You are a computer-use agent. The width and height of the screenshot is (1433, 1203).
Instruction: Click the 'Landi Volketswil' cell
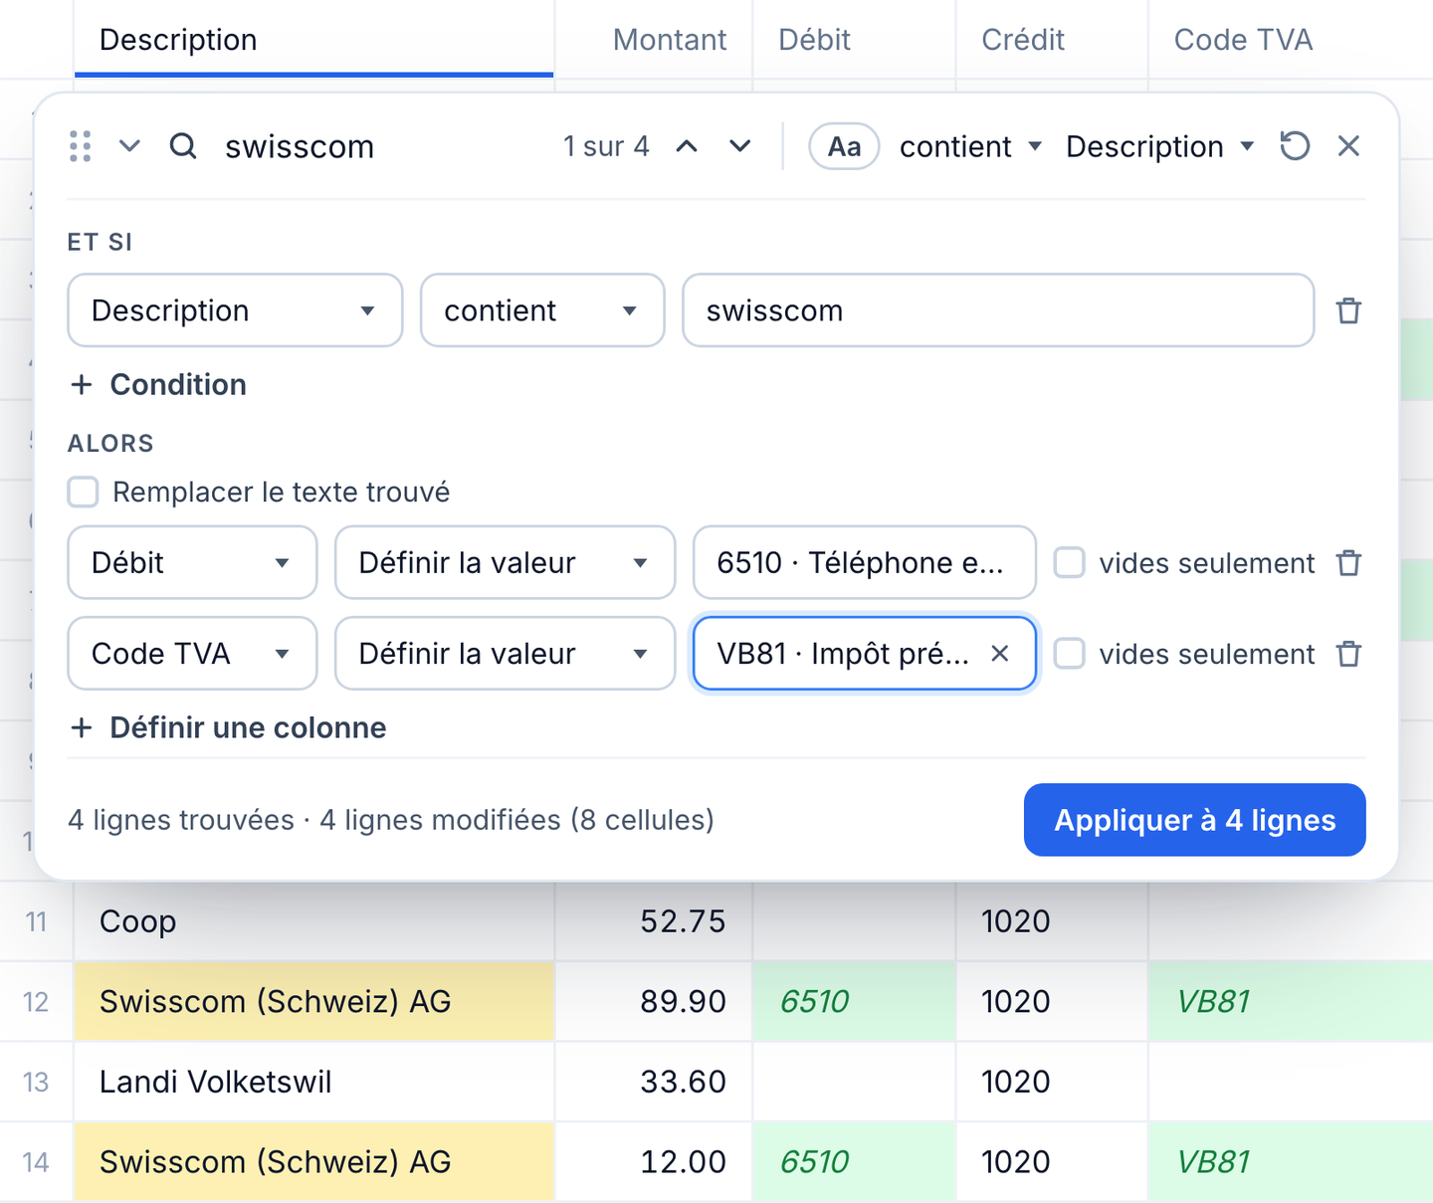pos(313,1082)
